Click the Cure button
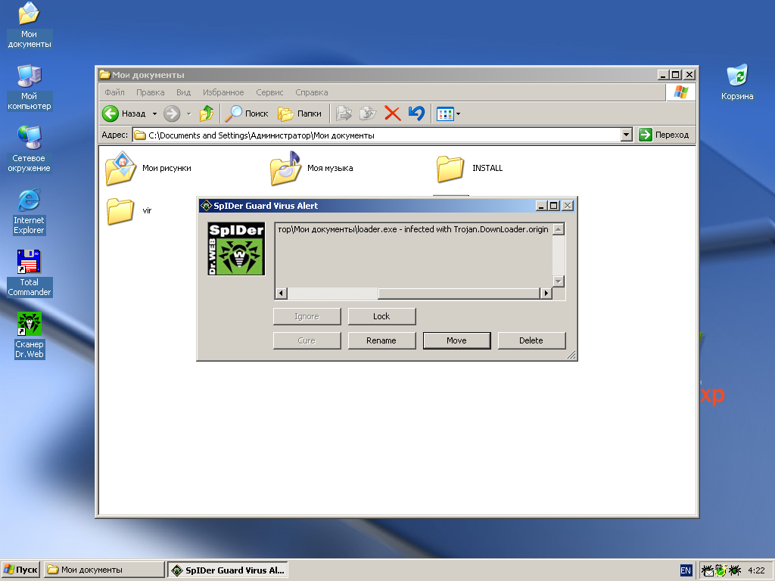 coord(307,341)
